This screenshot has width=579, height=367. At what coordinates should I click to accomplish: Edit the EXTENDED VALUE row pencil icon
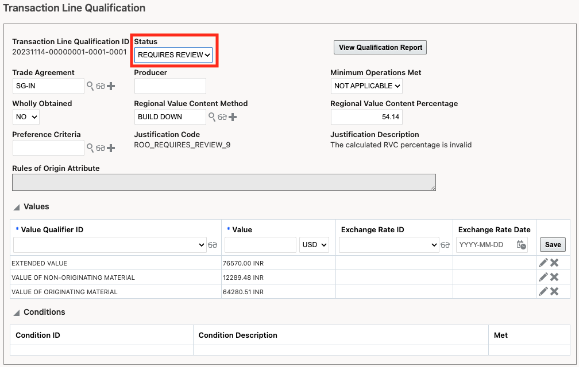coord(543,263)
